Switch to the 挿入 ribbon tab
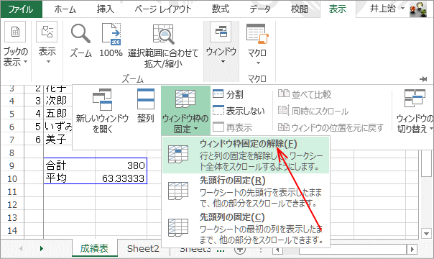This screenshot has height=259, width=434. [105, 9]
